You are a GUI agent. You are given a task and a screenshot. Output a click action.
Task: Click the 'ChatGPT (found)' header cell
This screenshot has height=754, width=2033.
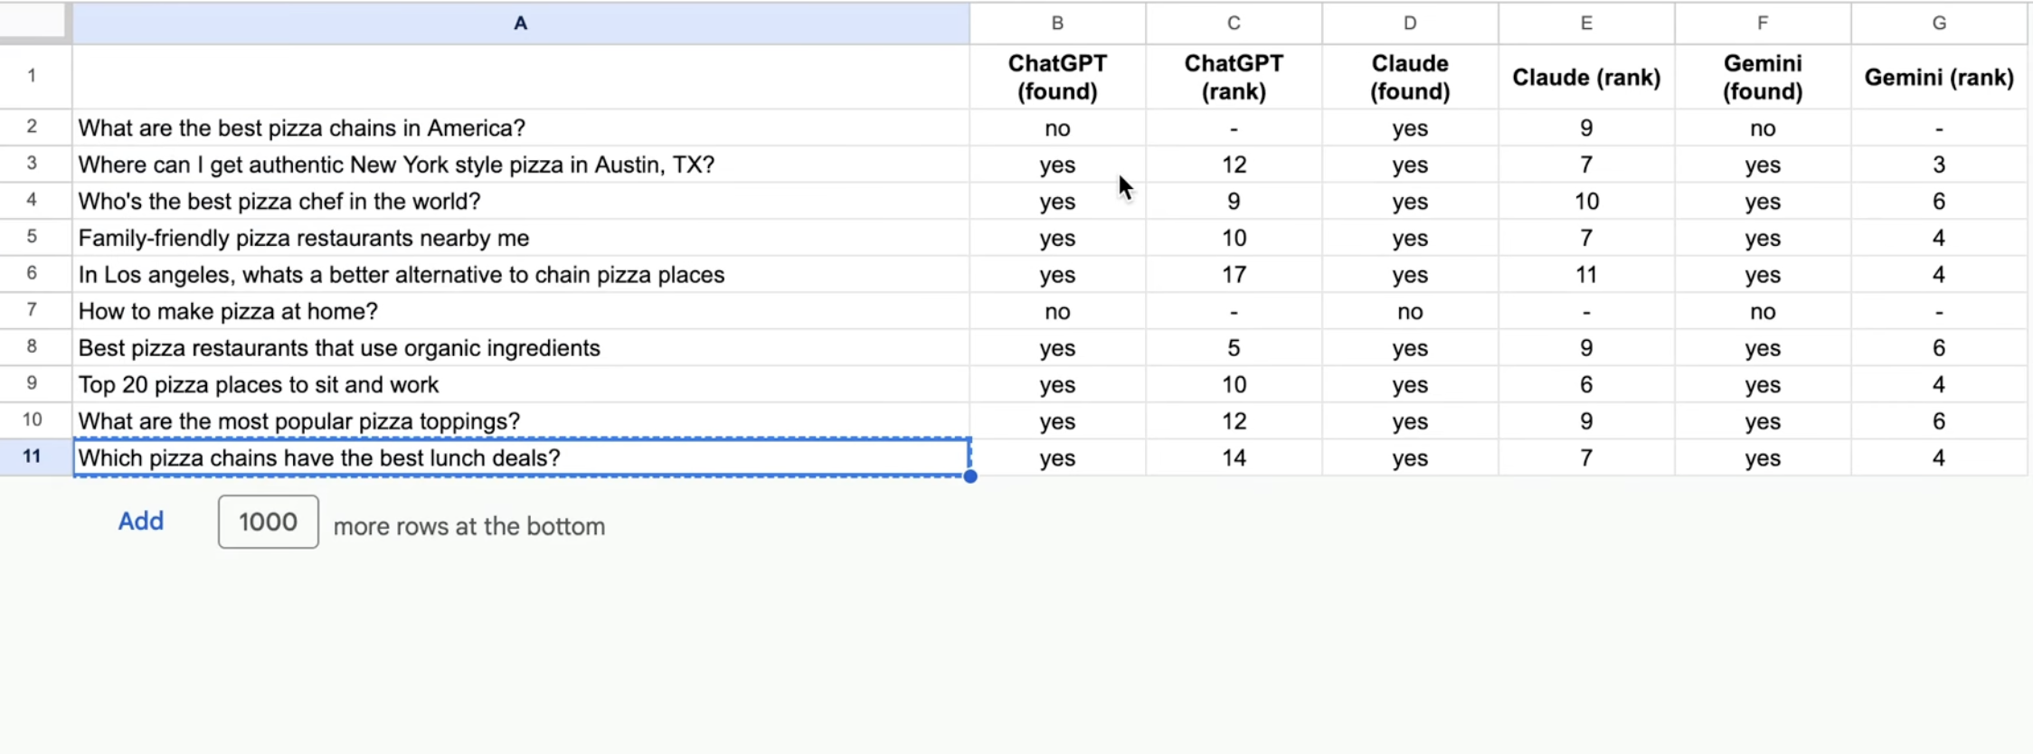[x=1056, y=78]
